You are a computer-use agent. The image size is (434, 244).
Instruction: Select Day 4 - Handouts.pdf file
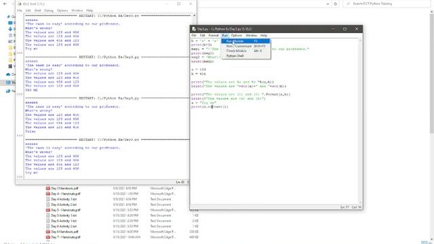[66, 194]
